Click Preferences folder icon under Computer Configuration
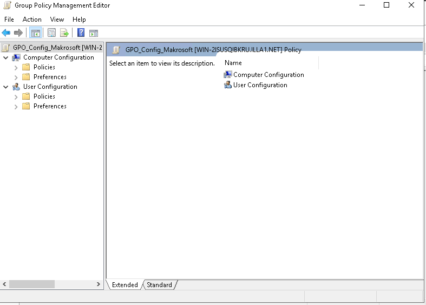The height and width of the screenshot is (305, 426). pyautogui.click(x=26, y=77)
